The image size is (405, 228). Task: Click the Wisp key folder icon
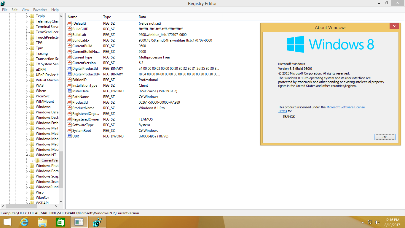[x=32, y=192]
